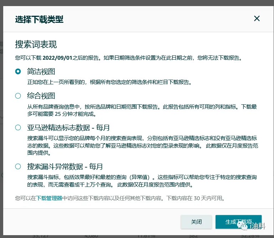
Task: Choose 亚马逊精选标志数据 - 每月 radio option
Action: coord(18,128)
